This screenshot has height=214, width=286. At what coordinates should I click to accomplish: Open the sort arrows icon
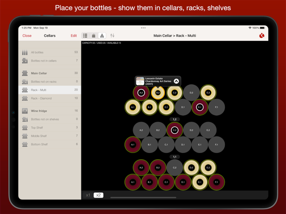(112, 36)
